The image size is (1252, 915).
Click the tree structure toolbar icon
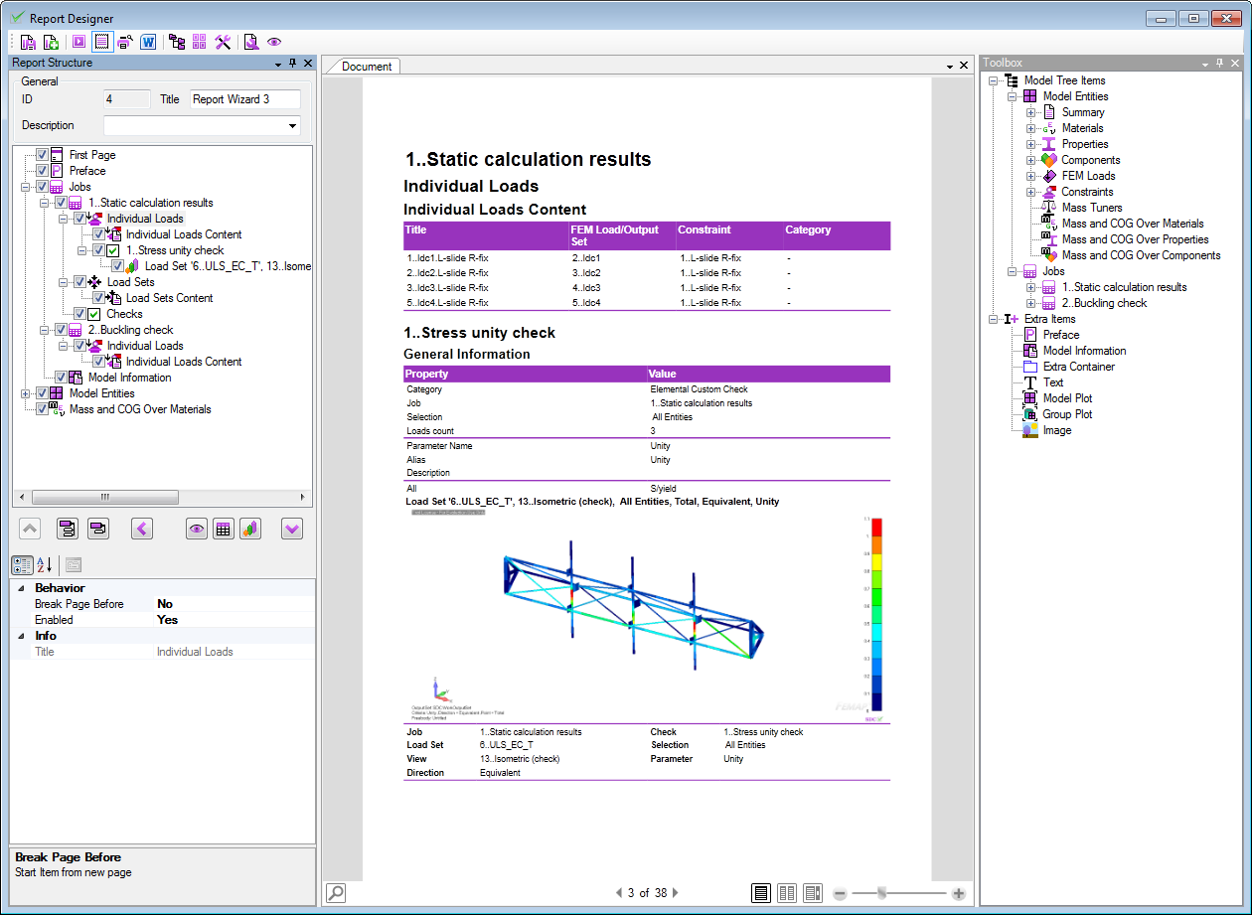177,42
